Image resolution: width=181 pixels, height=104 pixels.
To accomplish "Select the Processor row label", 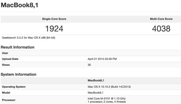I will pyautogui.click(x=9, y=100).
